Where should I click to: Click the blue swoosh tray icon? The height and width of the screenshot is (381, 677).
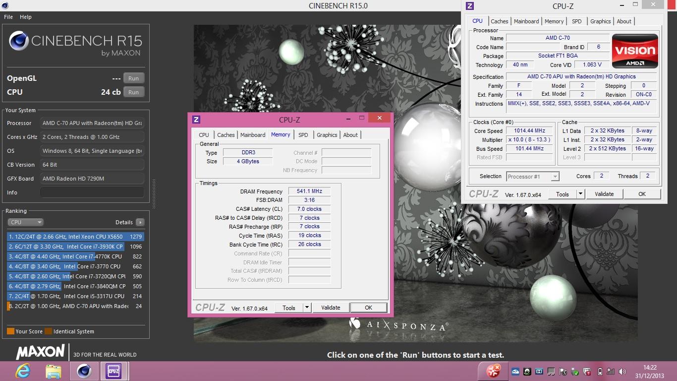(515, 372)
